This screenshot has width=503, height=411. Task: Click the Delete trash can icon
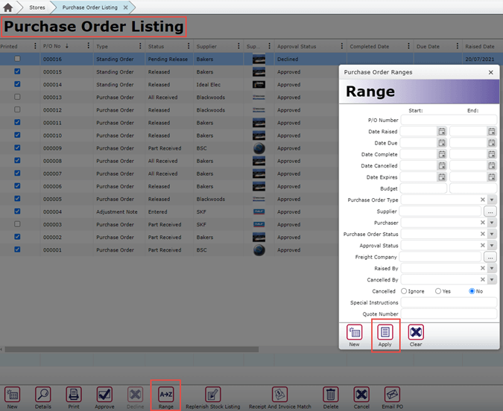click(x=331, y=395)
